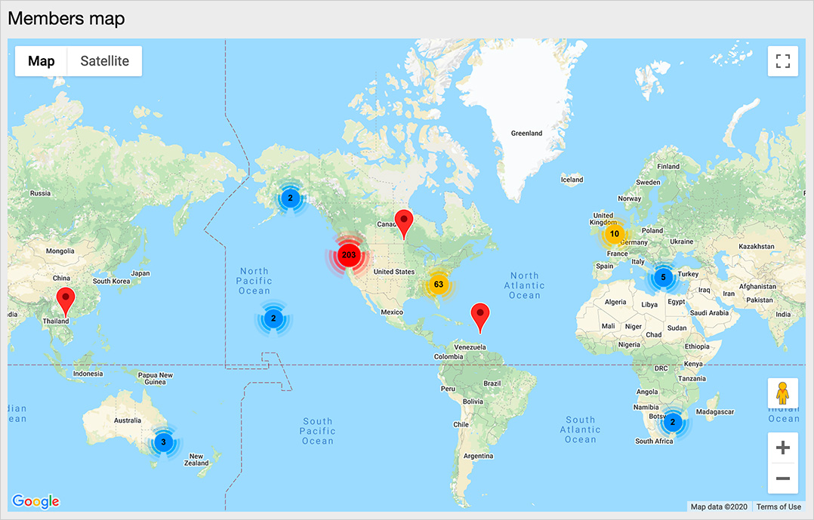Click the red pin over Thailand
The width and height of the screenshot is (814, 520).
pos(66,300)
